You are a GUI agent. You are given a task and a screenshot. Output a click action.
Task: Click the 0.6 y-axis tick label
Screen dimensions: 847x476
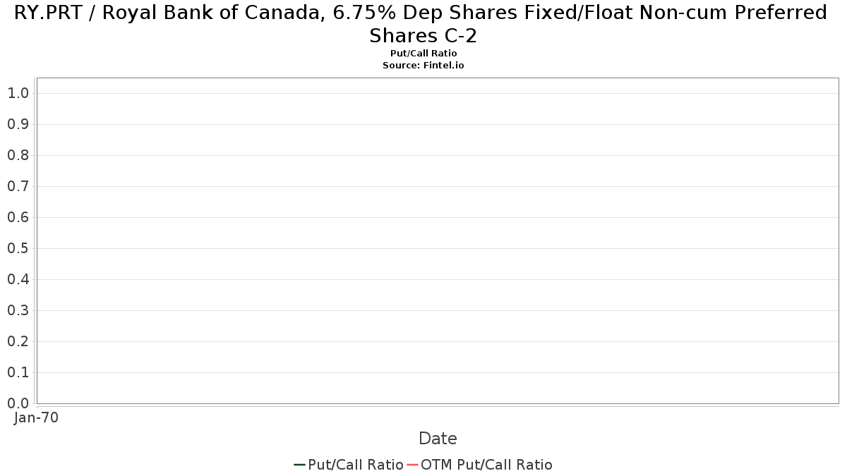point(18,217)
